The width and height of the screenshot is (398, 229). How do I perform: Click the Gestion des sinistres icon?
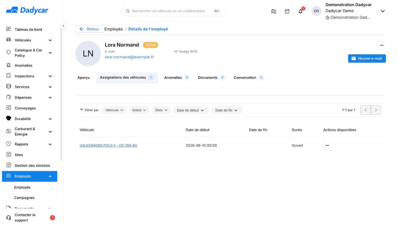coord(9,165)
